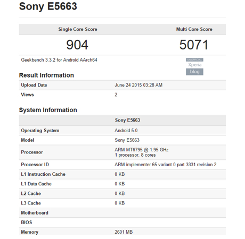Select the Multi-Core Score header
This screenshot has width=245, height=239.
(194, 29)
